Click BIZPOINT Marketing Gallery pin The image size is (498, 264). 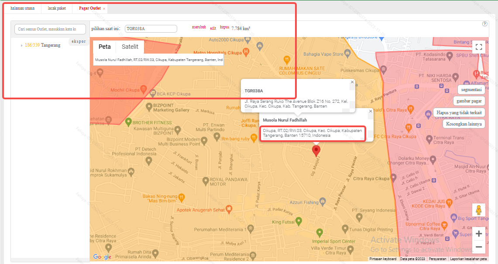(149, 107)
